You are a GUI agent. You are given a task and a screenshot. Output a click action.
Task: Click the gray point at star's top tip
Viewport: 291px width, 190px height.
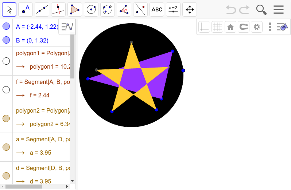pyautogui.click(x=131, y=43)
